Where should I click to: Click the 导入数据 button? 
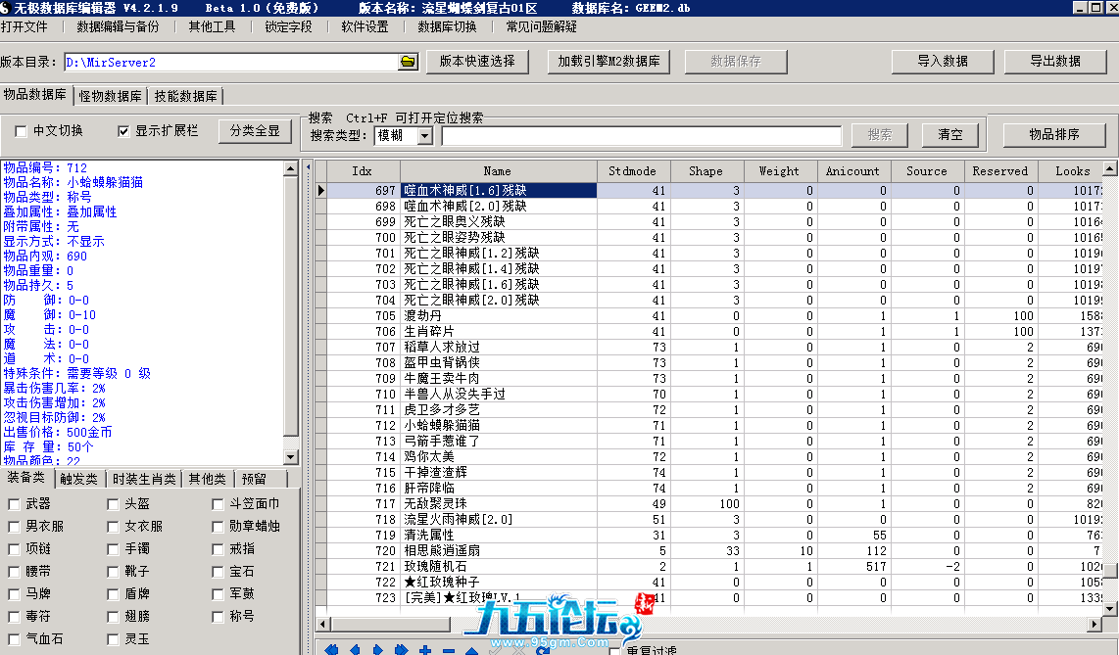pos(942,61)
